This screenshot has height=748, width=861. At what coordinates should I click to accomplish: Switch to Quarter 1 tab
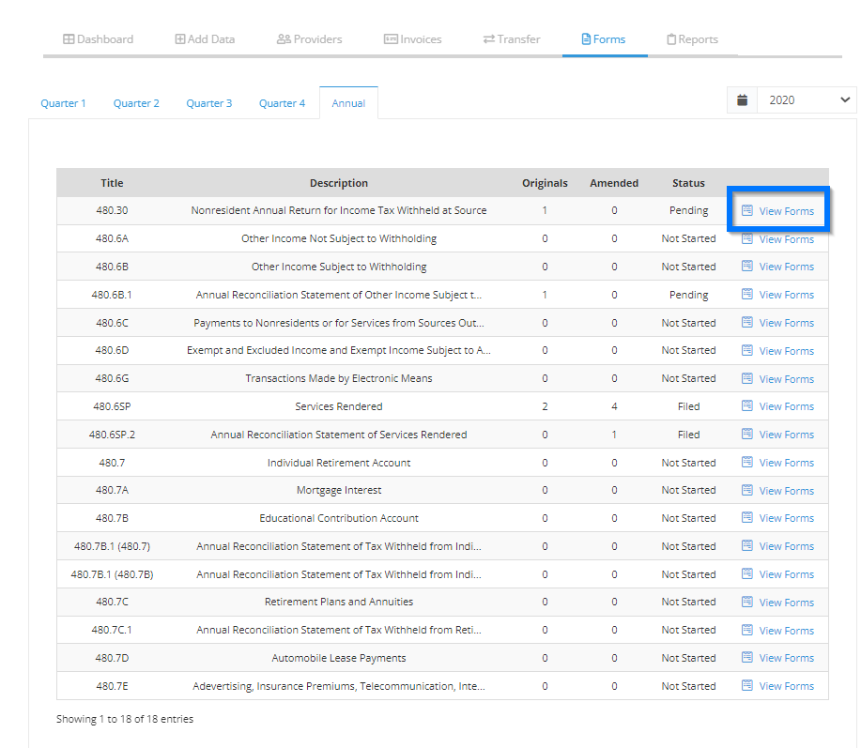tap(63, 103)
